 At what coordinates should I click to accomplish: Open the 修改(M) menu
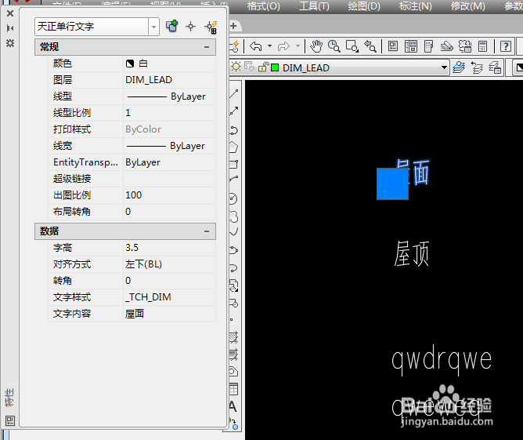468,6
